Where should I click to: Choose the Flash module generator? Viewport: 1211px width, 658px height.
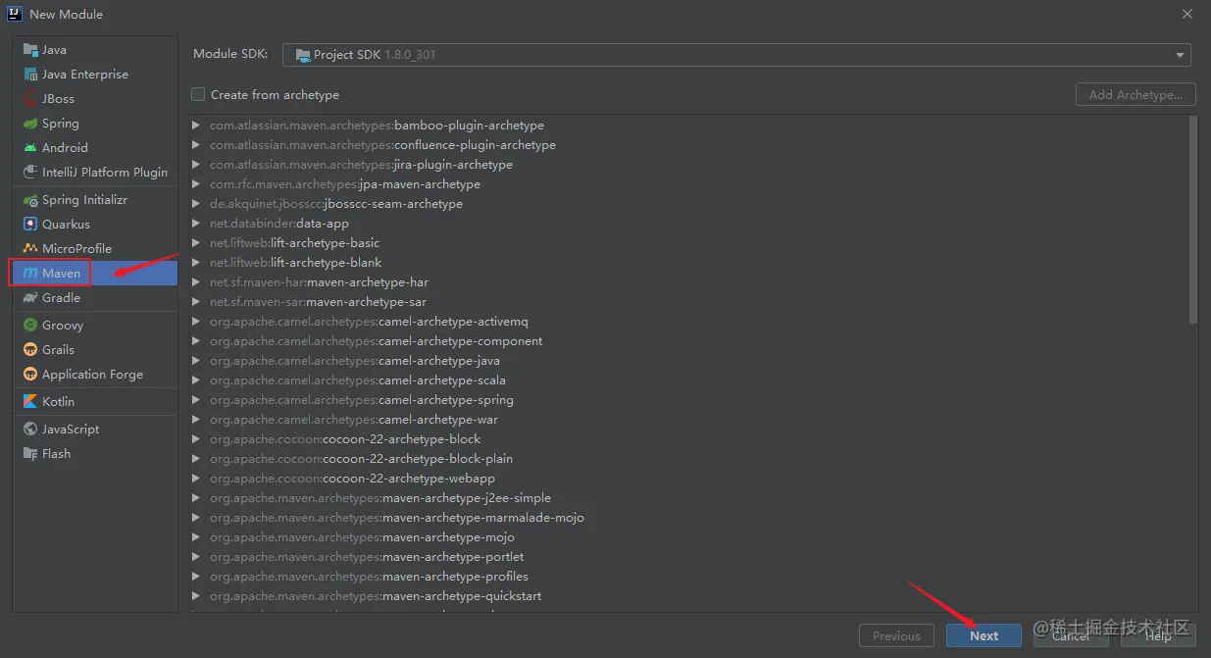coord(54,453)
